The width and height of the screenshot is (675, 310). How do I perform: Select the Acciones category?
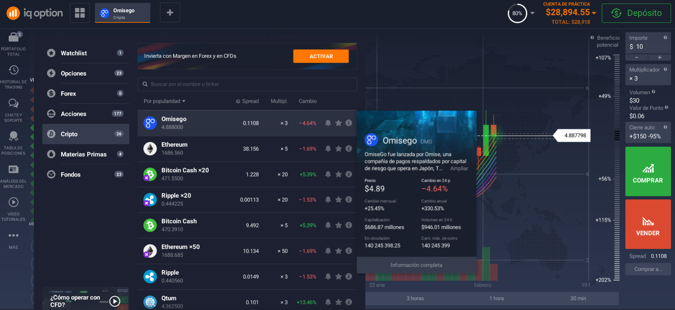pos(86,114)
